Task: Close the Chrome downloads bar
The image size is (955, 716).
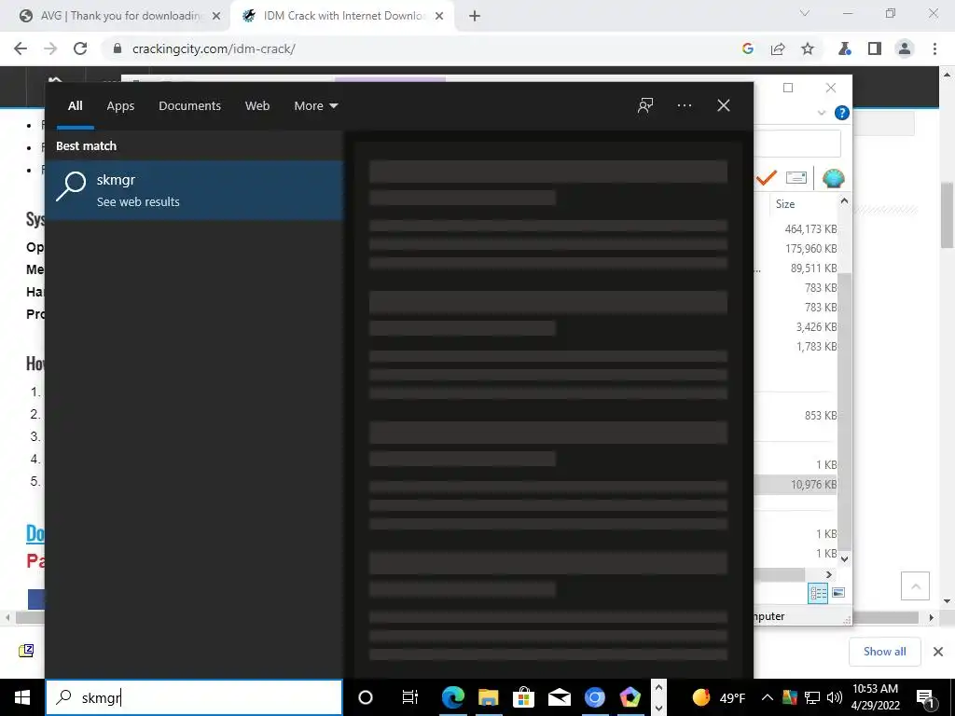Action: tap(938, 652)
